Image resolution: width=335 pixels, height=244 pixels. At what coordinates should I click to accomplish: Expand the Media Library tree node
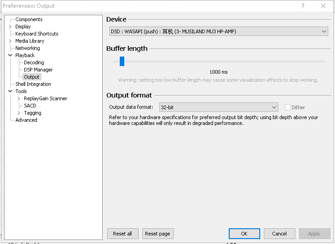click(x=10, y=41)
